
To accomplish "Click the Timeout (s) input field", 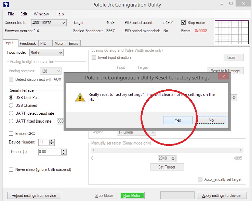I will (50, 152).
